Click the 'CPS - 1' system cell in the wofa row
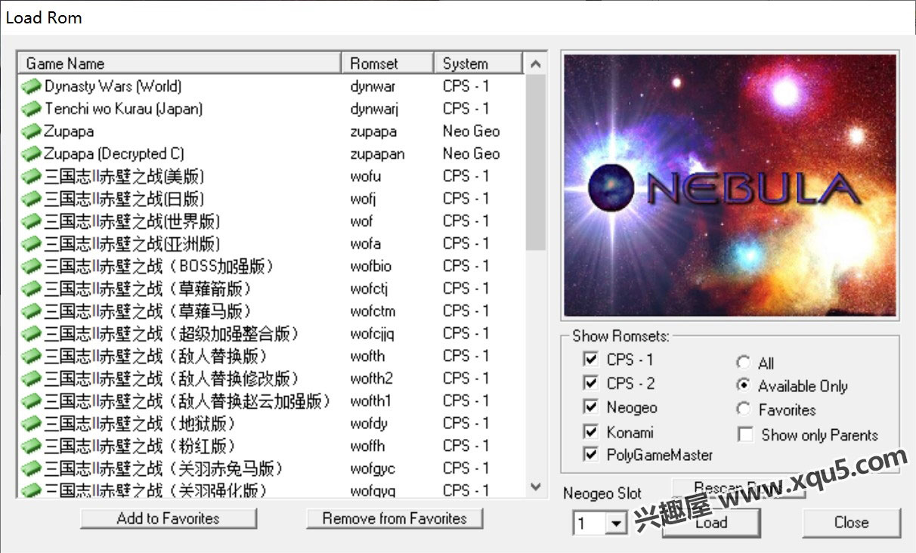916x553 pixels. pyautogui.click(x=466, y=244)
